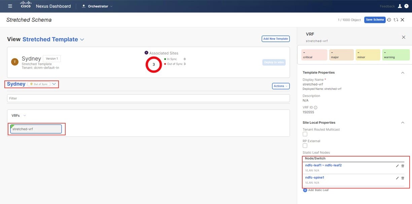Click the Cisco logo
The width and height of the screenshot is (412, 204).
pyautogui.click(x=26, y=5)
